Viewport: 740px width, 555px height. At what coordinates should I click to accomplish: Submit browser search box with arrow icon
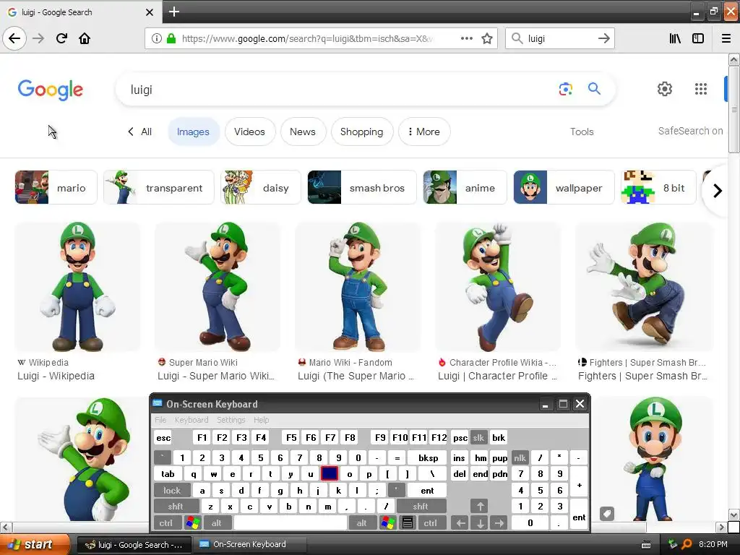point(603,38)
